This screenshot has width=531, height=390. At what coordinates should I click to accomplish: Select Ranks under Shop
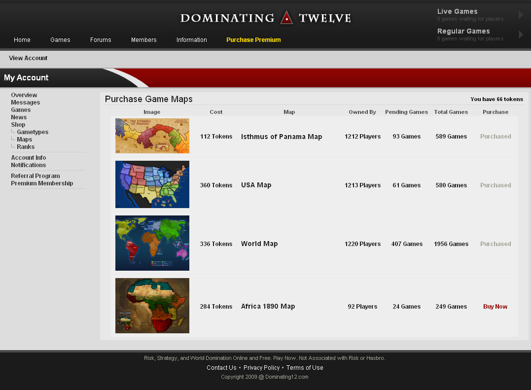[x=26, y=147]
